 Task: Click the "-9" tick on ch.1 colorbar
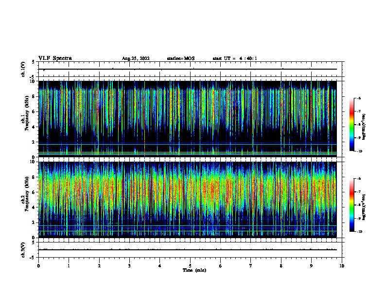(359, 138)
